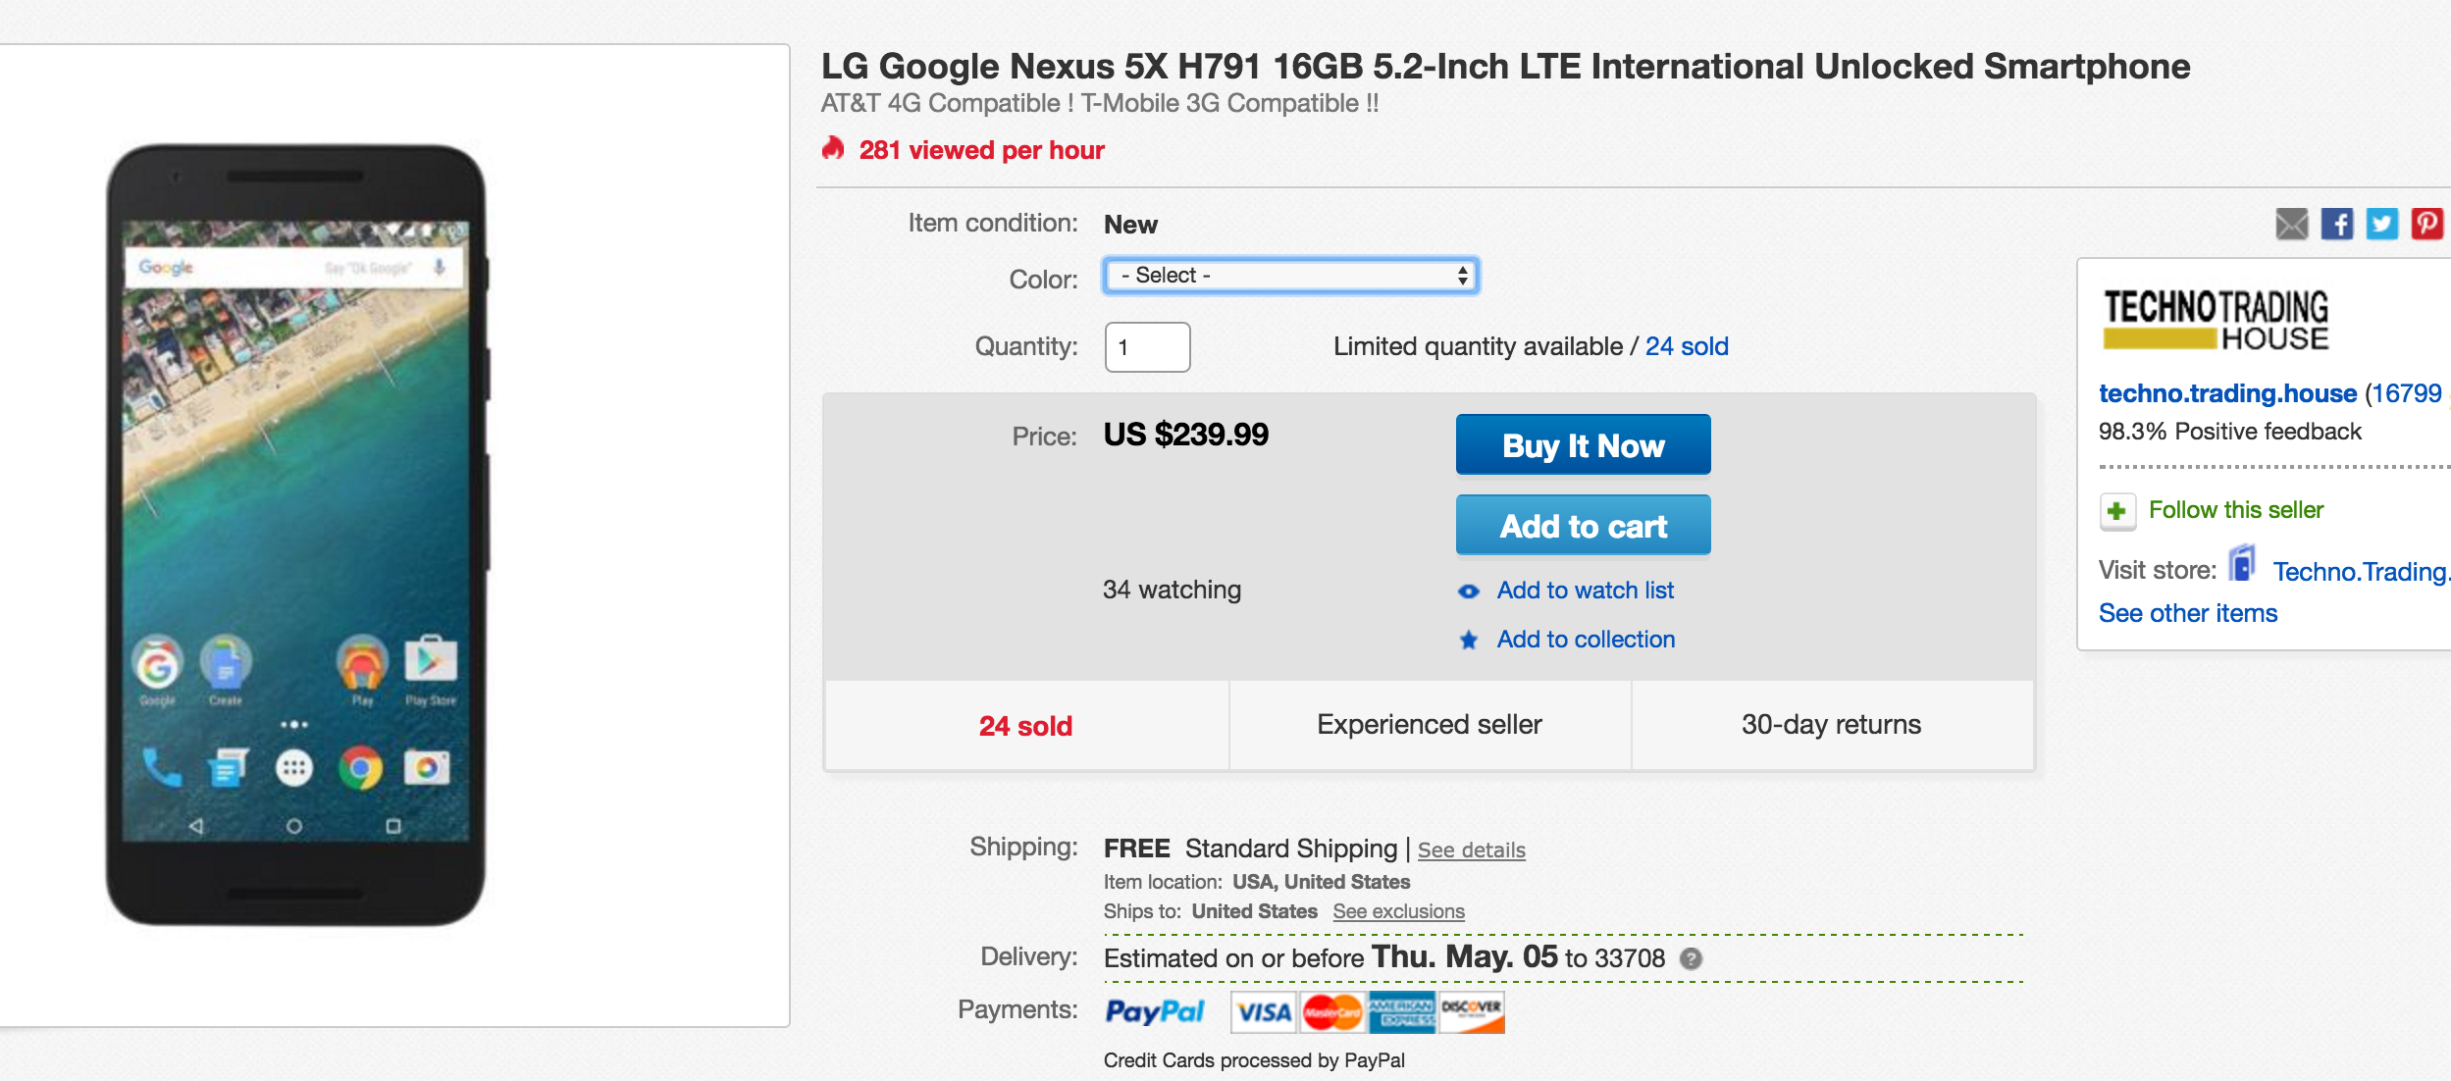Screen dimensions: 2451x1081
Task: Click the Buy It Now button
Action: tap(1583, 444)
